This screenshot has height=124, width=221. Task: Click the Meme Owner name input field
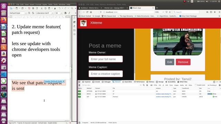click(106, 59)
